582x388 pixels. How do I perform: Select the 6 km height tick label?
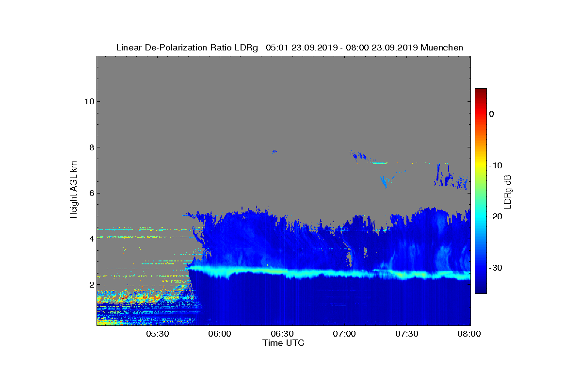pos(89,193)
